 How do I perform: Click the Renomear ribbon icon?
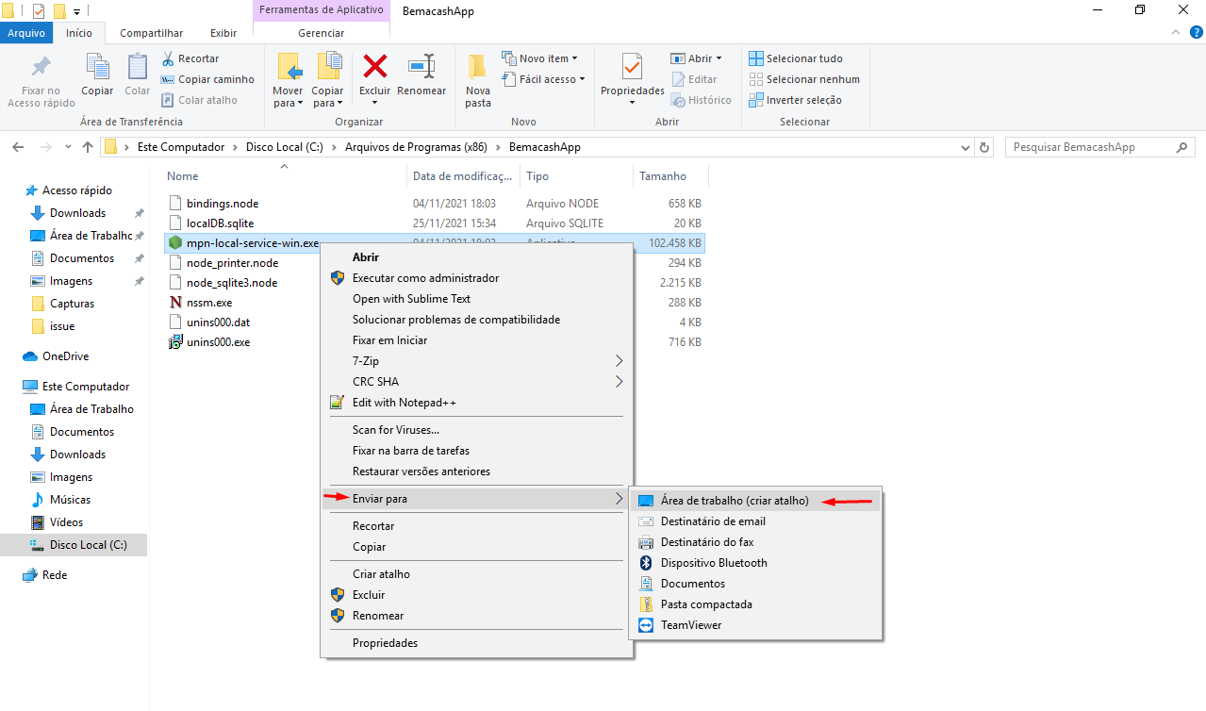(421, 66)
